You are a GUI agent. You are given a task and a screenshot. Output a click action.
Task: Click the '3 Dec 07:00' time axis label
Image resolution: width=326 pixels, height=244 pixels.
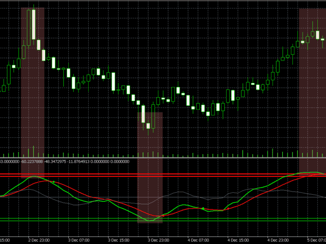click(79, 240)
